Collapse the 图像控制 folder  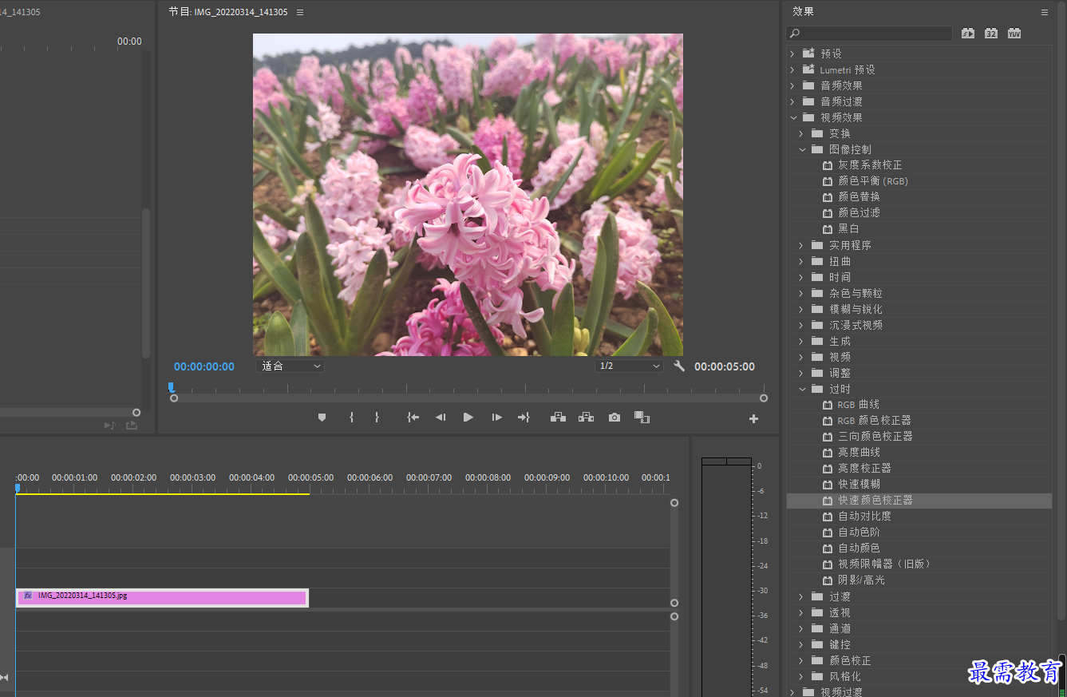pyautogui.click(x=802, y=149)
